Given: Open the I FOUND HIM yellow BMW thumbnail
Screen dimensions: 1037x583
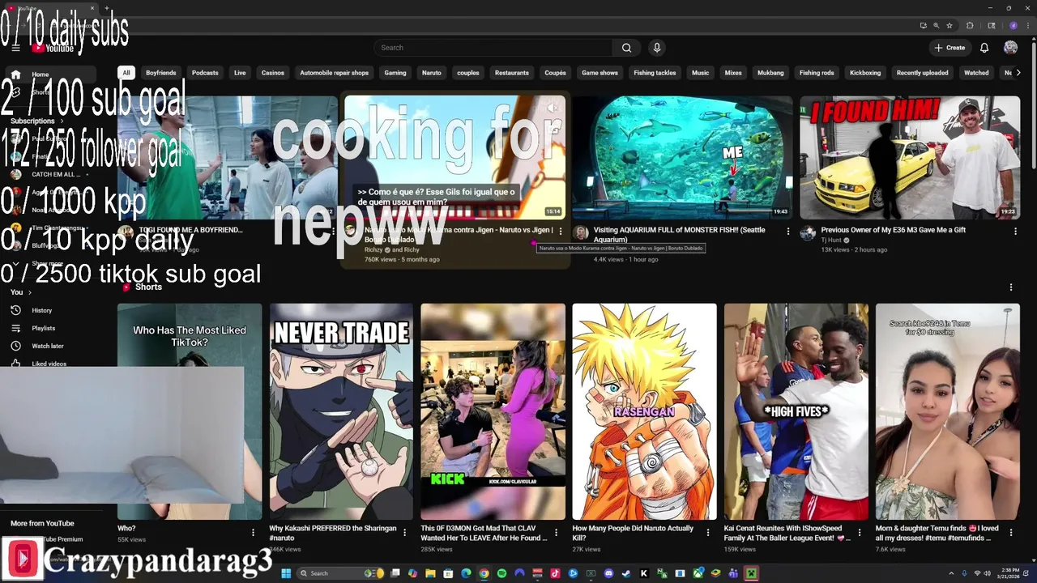Looking at the screenshot, I should pos(910,157).
